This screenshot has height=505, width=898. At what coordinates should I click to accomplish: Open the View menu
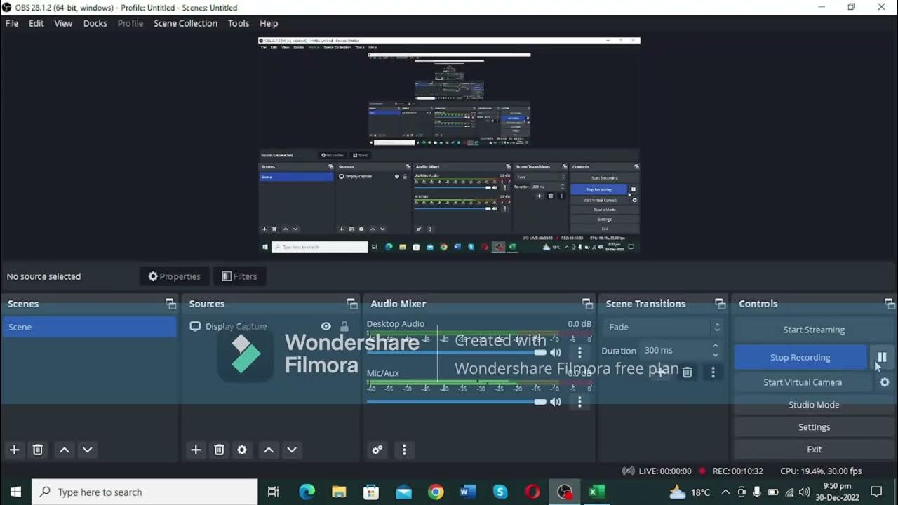coord(63,23)
